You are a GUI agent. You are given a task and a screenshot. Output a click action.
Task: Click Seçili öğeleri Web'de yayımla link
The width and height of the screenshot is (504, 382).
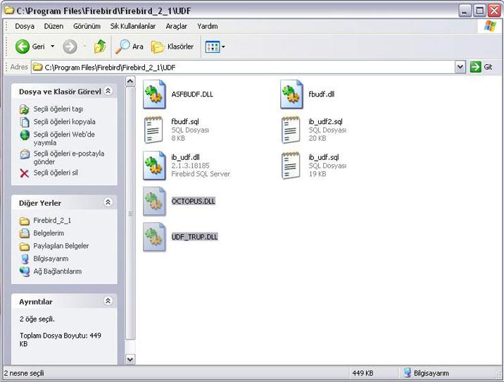click(64, 138)
